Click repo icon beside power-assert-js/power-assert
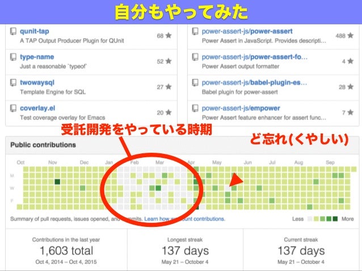 (x=195, y=31)
